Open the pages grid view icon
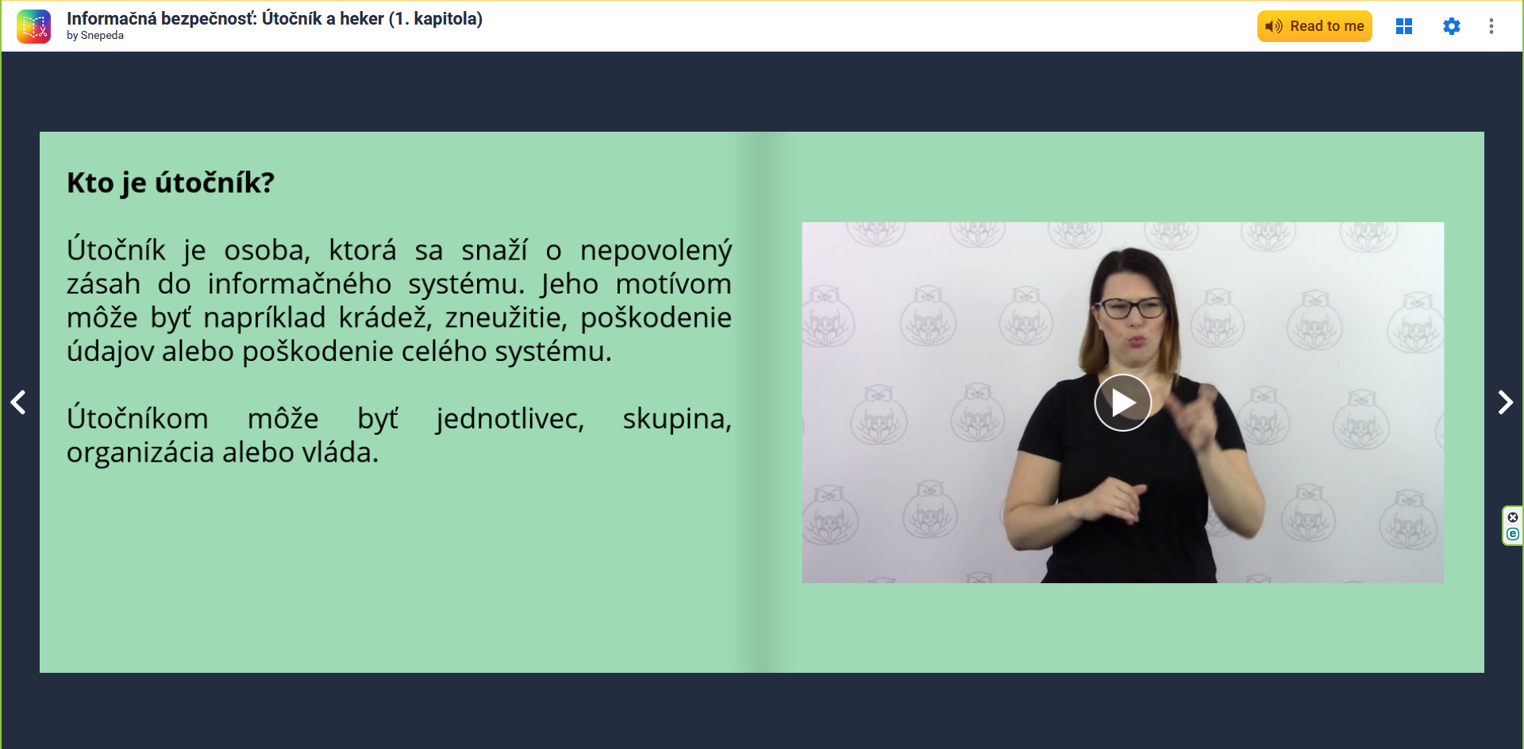 point(1404,26)
